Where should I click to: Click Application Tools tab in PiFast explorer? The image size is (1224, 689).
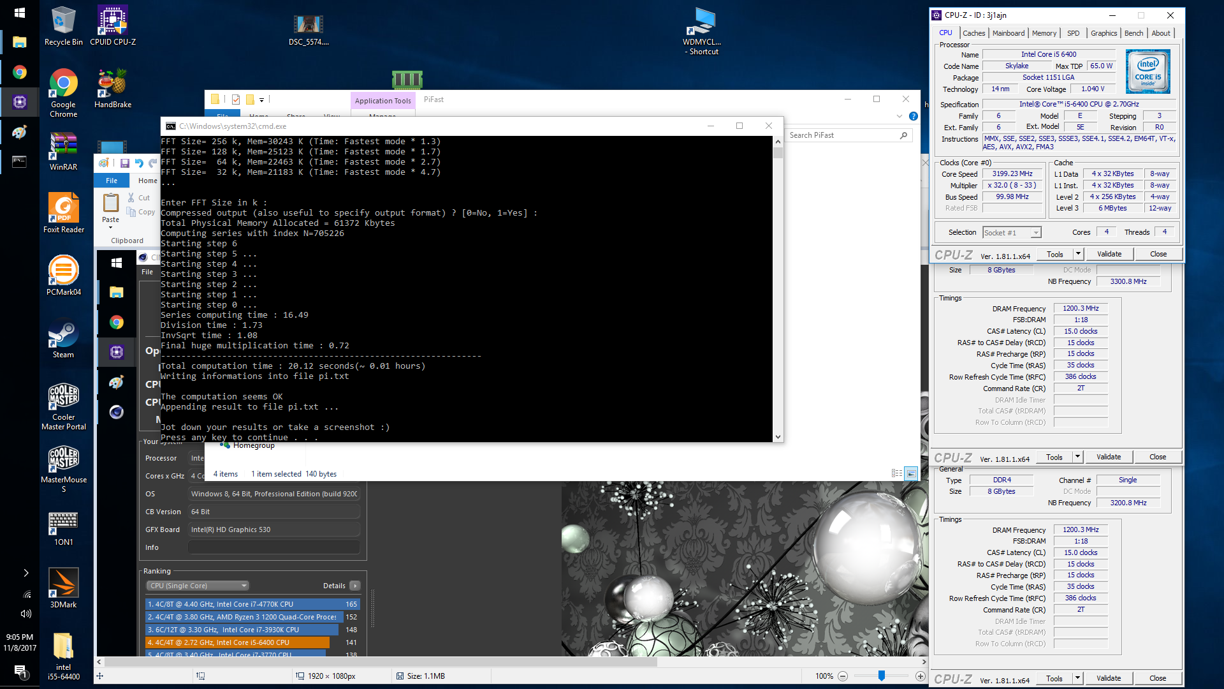coord(382,100)
